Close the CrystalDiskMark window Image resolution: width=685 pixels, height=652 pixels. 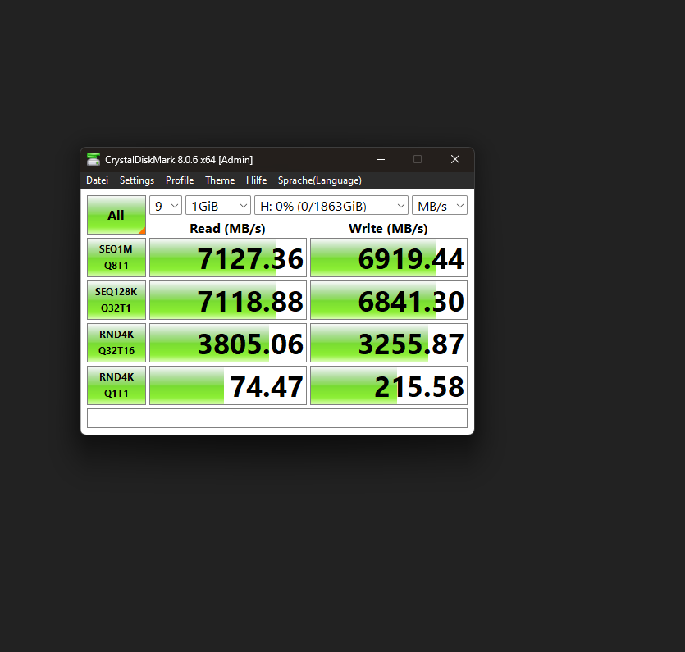[x=455, y=159]
